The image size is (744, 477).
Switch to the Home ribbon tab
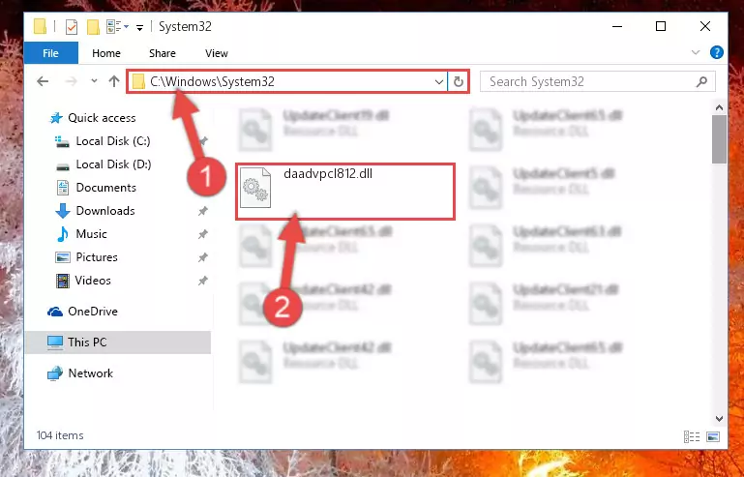point(106,53)
